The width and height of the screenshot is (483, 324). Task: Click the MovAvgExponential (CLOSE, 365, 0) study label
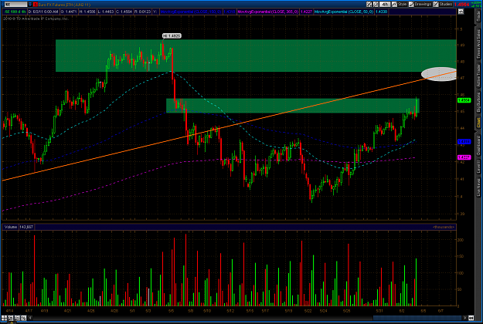tap(267, 12)
